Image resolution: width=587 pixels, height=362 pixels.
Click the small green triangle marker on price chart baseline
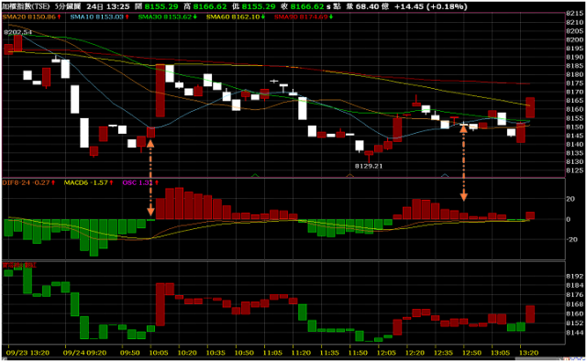255,175
